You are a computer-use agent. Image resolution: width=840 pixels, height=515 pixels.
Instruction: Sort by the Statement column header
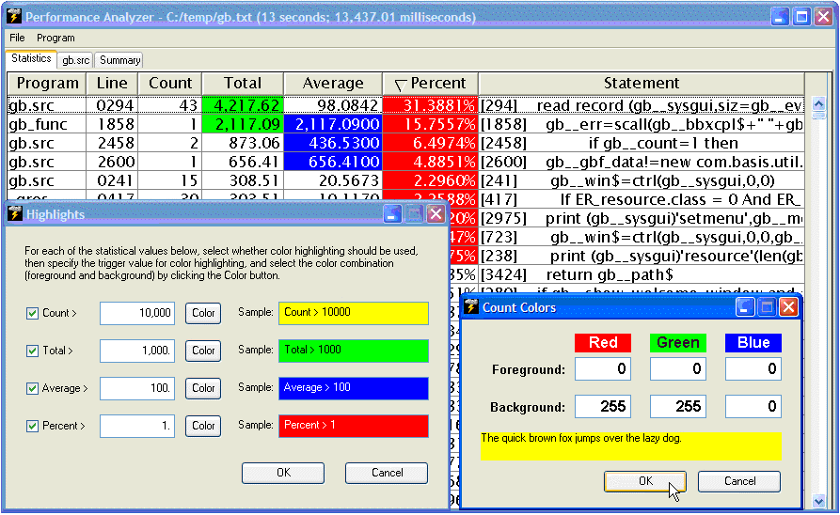(x=642, y=84)
